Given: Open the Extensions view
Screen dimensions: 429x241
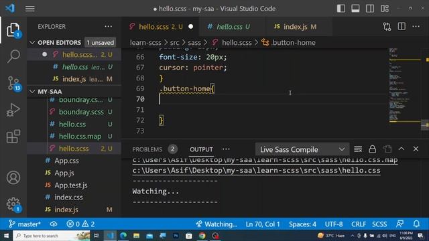Looking at the screenshot, I should pyautogui.click(x=13, y=137).
